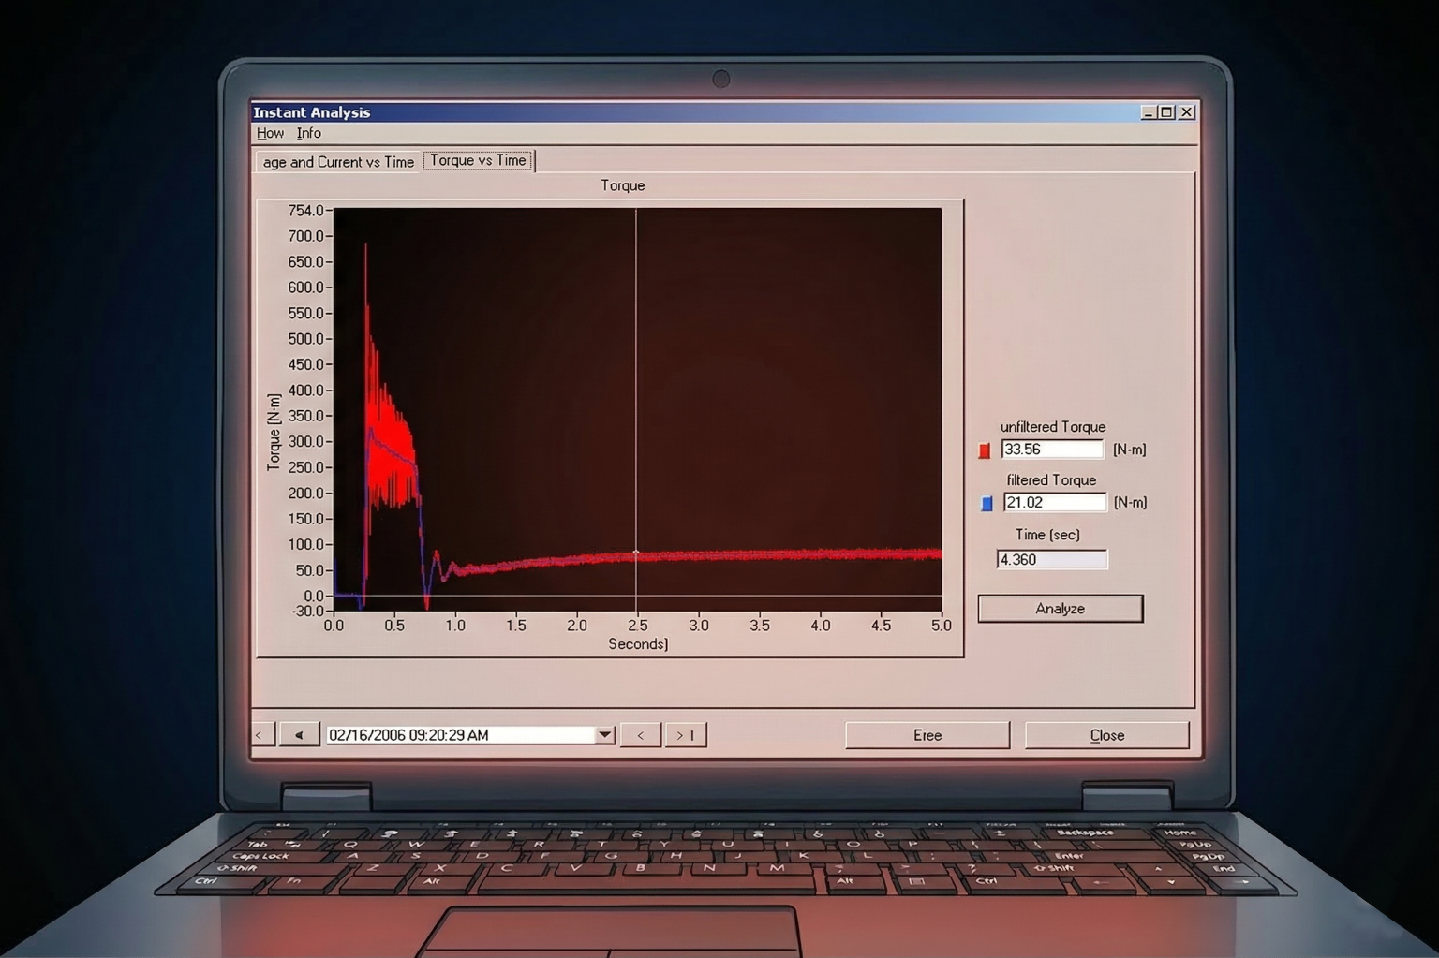
Task: Click the solid left-arrow previous record button
Action: pyautogui.click(x=299, y=735)
